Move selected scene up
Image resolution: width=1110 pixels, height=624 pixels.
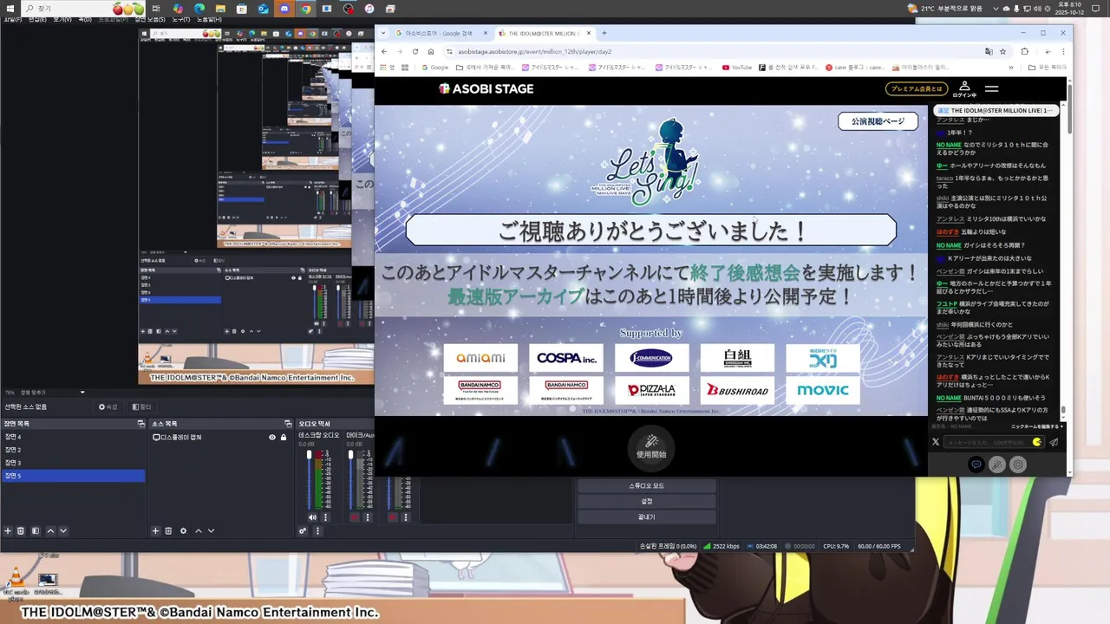pyautogui.click(x=50, y=530)
